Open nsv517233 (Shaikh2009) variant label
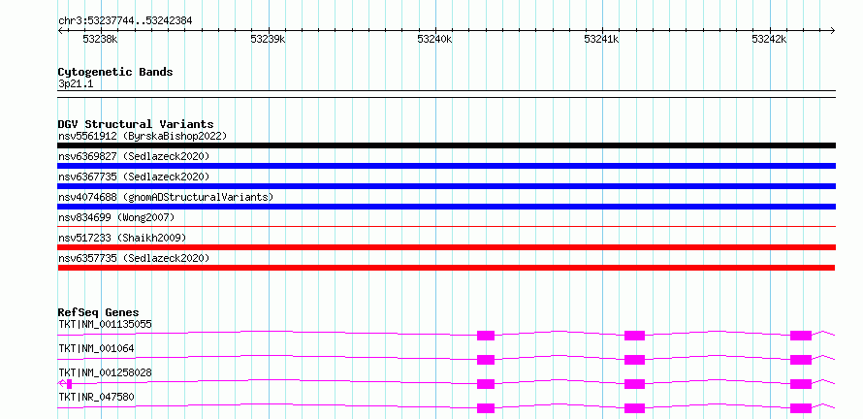The width and height of the screenshot is (863, 419). pyautogui.click(x=122, y=238)
